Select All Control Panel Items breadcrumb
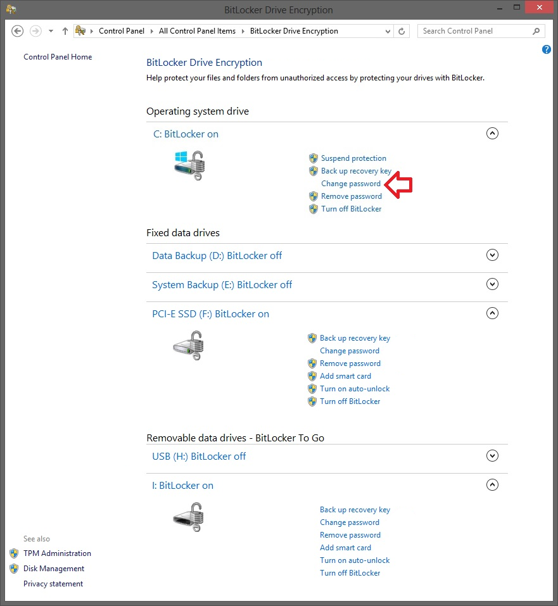 coord(197,31)
